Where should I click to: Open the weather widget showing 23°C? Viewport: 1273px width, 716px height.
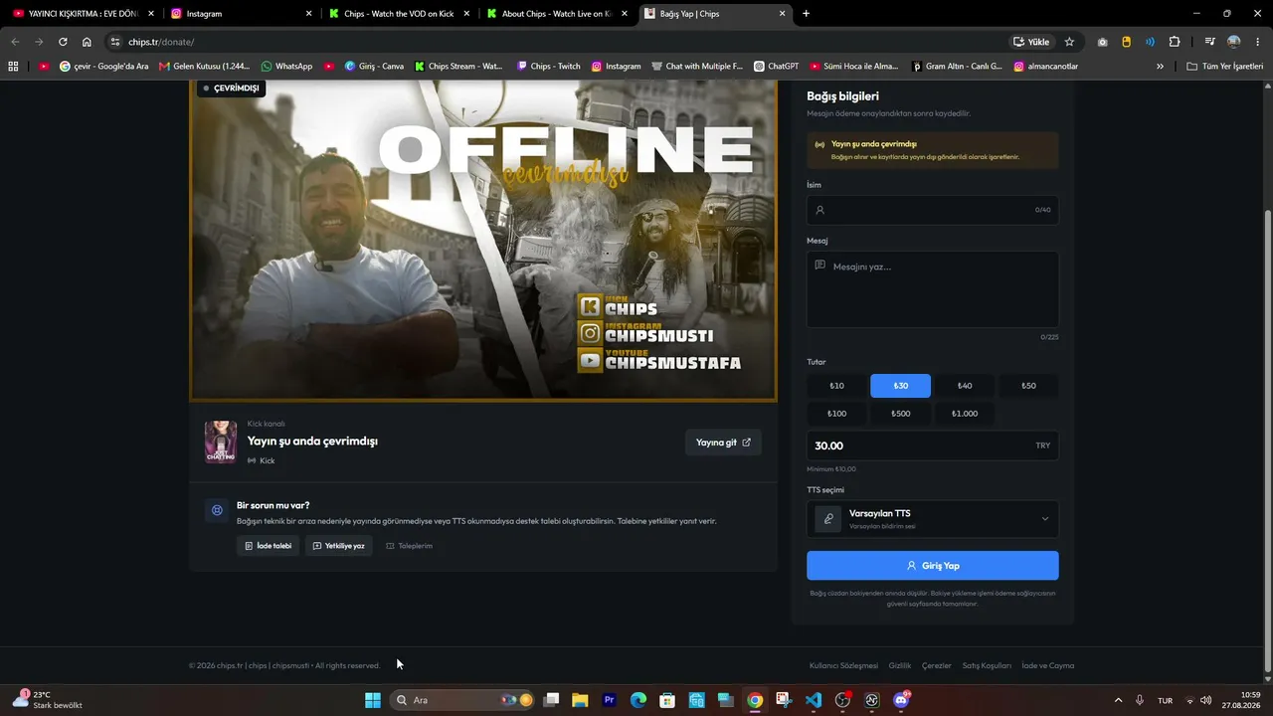[46, 700]
